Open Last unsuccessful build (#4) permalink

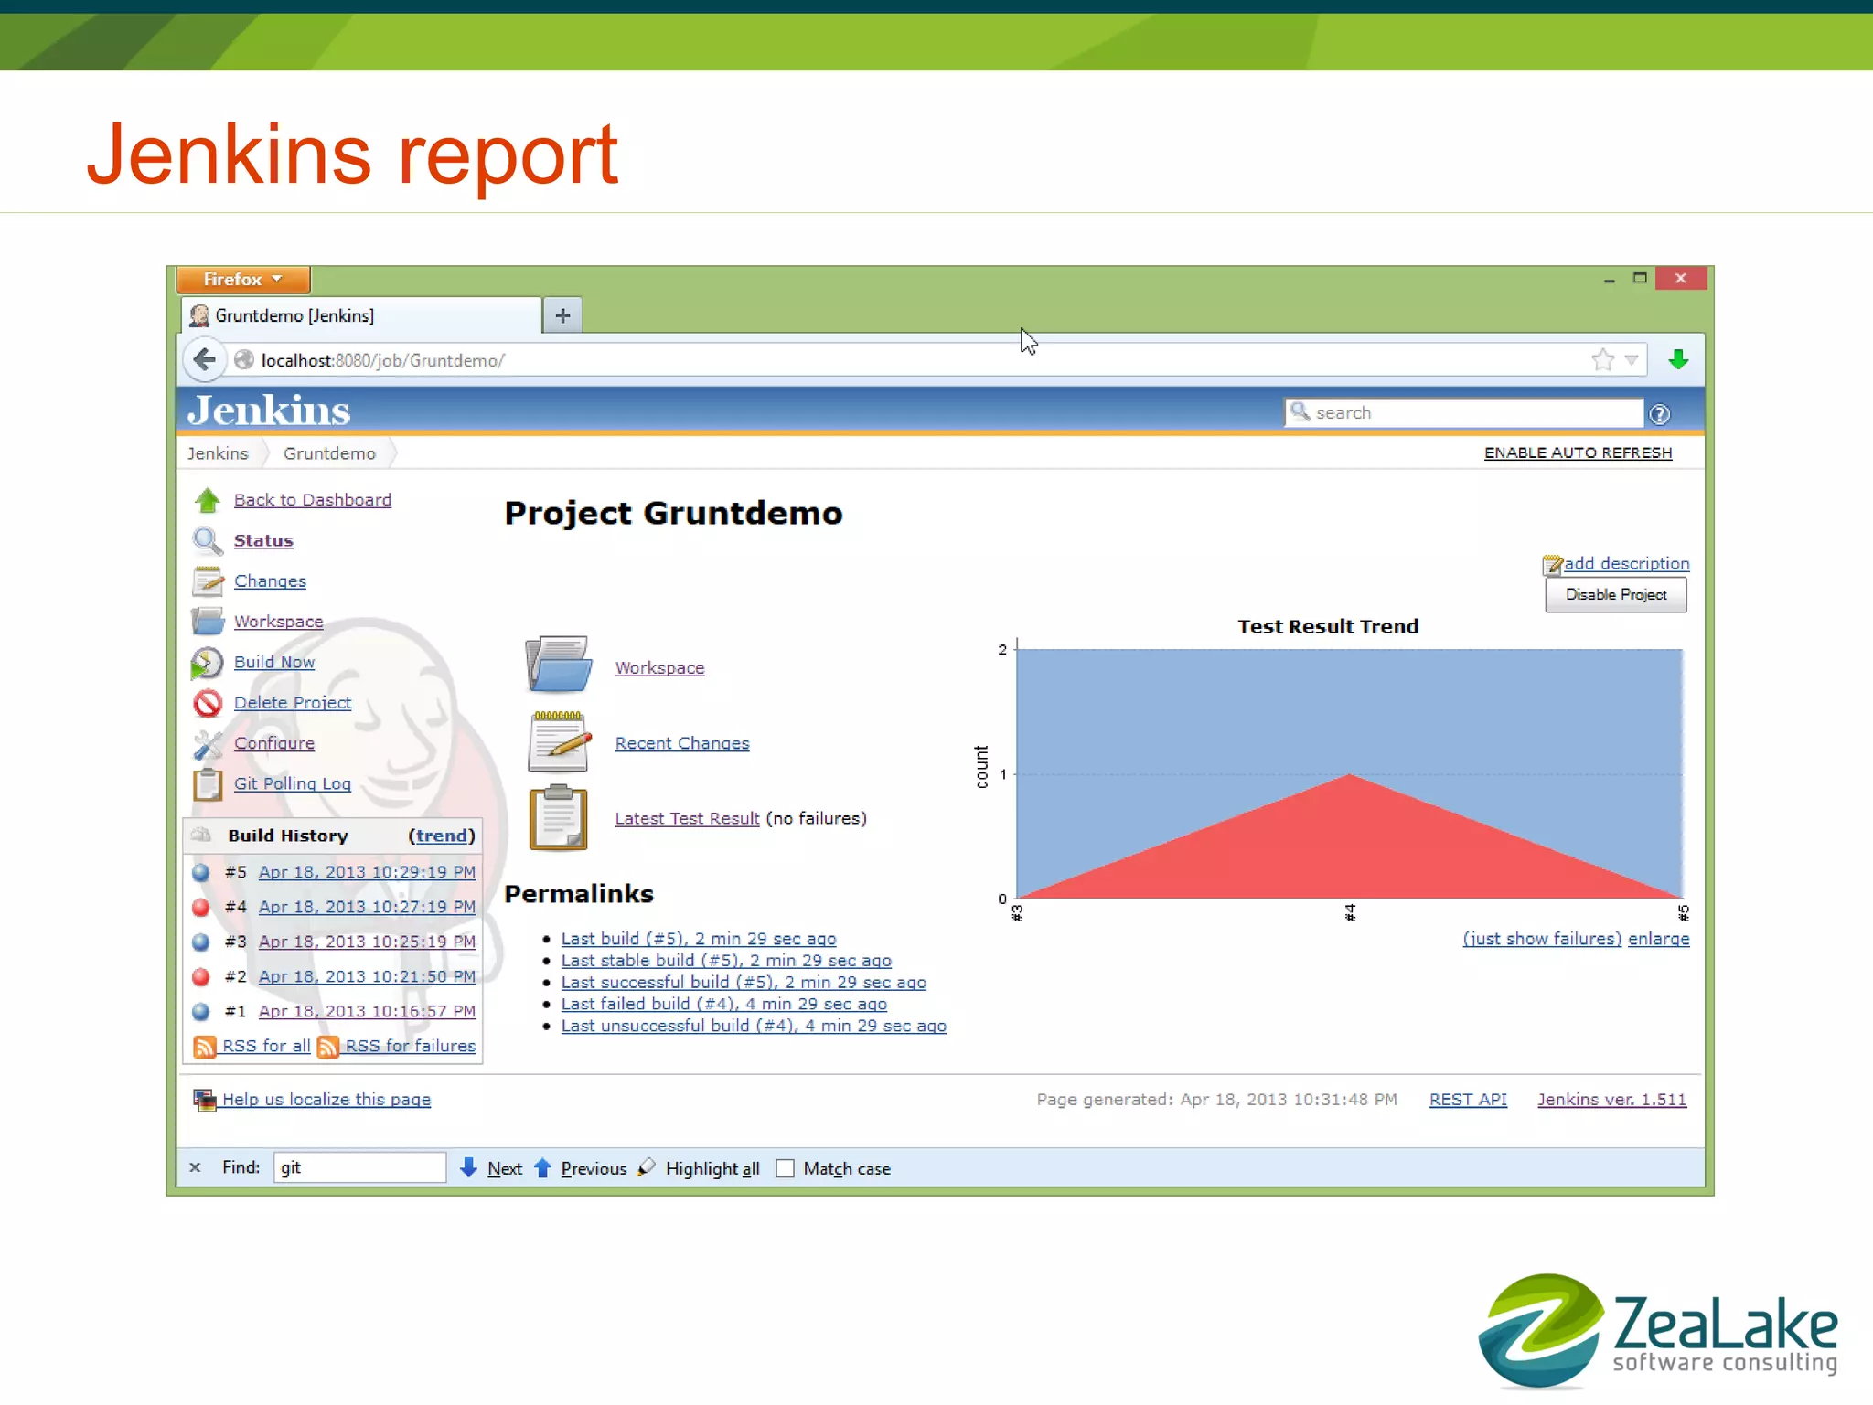[754, 1026]
